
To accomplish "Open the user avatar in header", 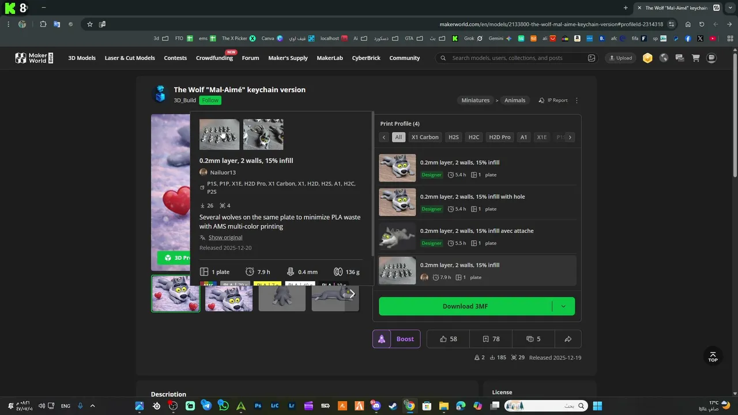I will tap(712, 58).
